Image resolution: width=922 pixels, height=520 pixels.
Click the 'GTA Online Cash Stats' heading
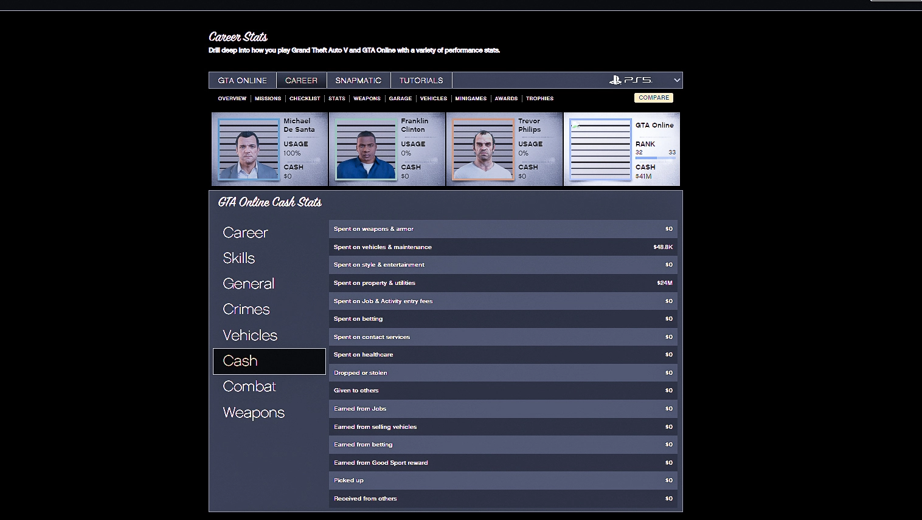click(x=270, y=202)
